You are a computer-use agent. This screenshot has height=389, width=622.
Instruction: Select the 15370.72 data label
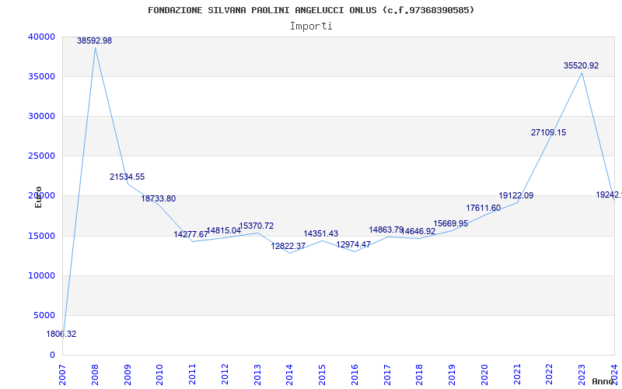pyautogui.click(x=257, y=226)
